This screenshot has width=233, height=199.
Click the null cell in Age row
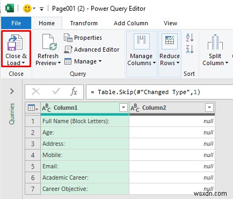[172, 132]
